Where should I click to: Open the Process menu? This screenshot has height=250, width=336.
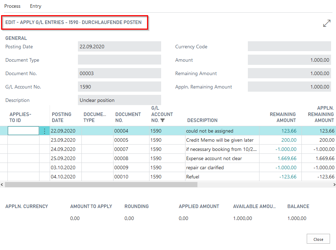[x=12, y=6]
